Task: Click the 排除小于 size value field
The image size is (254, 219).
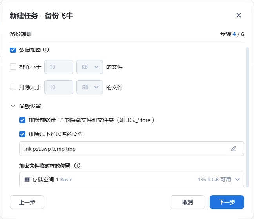Action: (x=59, y=67)
